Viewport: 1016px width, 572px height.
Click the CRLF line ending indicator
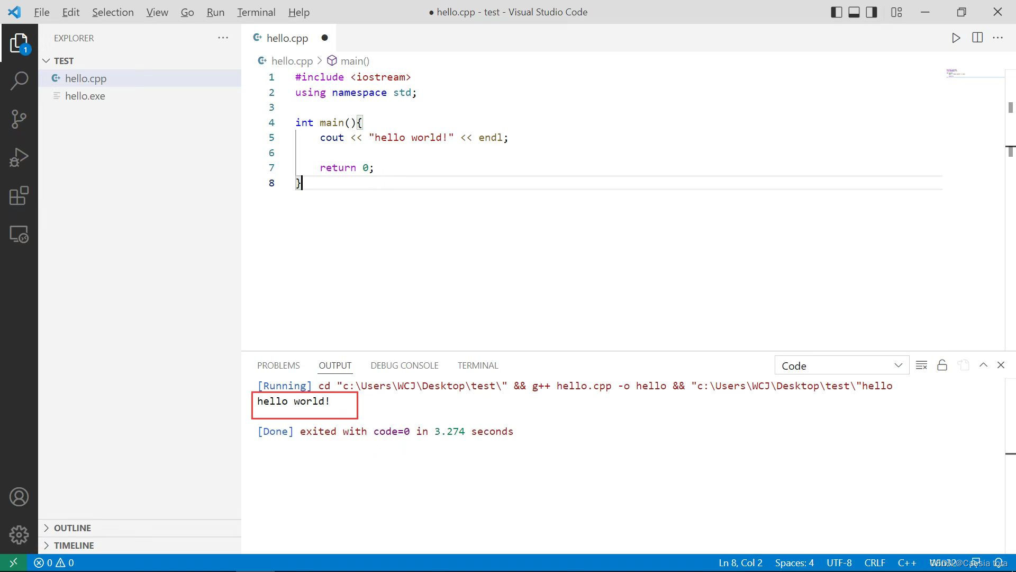(875, 563)
